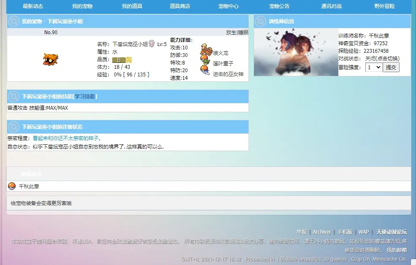Go to 野外冒险 in the navigation bar

point(384,6)
